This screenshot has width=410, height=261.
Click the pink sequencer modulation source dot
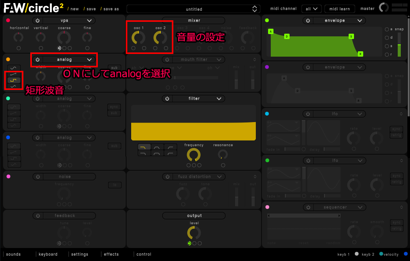click(x=267, y=207)
